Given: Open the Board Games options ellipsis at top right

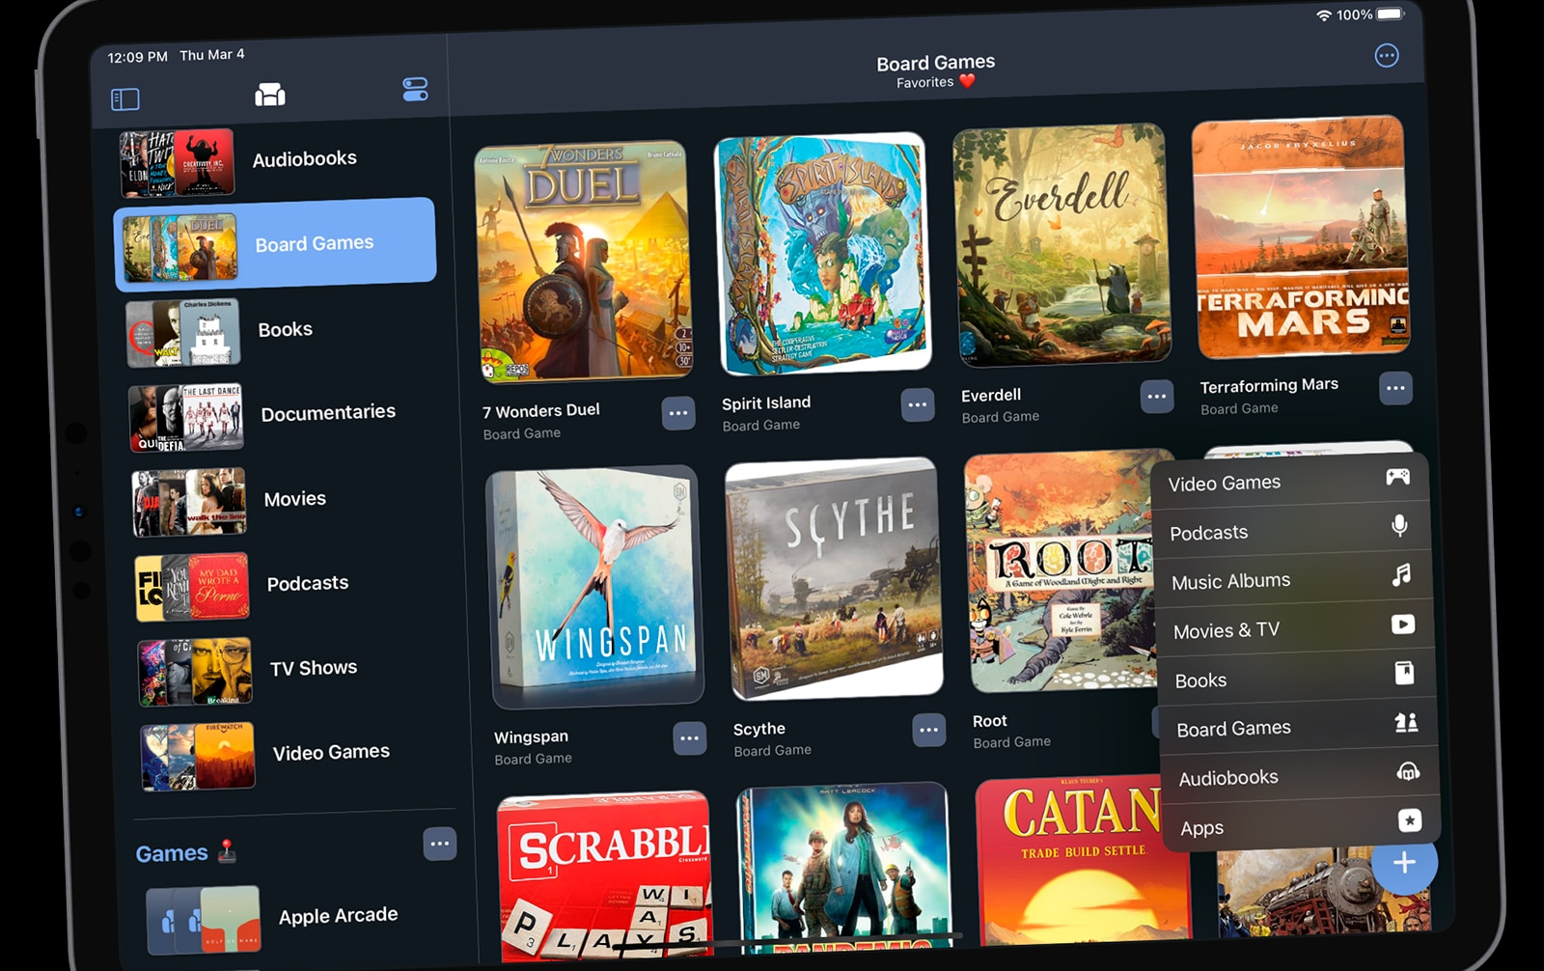Looking at the screenshot, I should [x=1387, y=57].
